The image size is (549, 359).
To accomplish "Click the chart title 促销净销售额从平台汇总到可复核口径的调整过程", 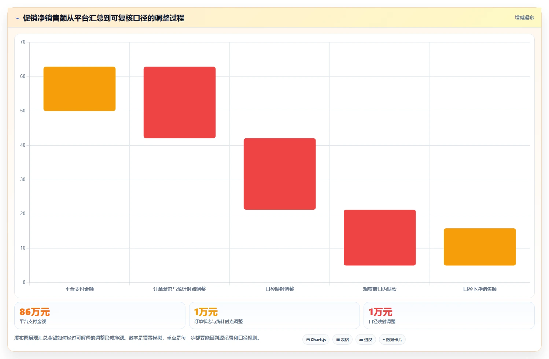I will click(103, 18).
